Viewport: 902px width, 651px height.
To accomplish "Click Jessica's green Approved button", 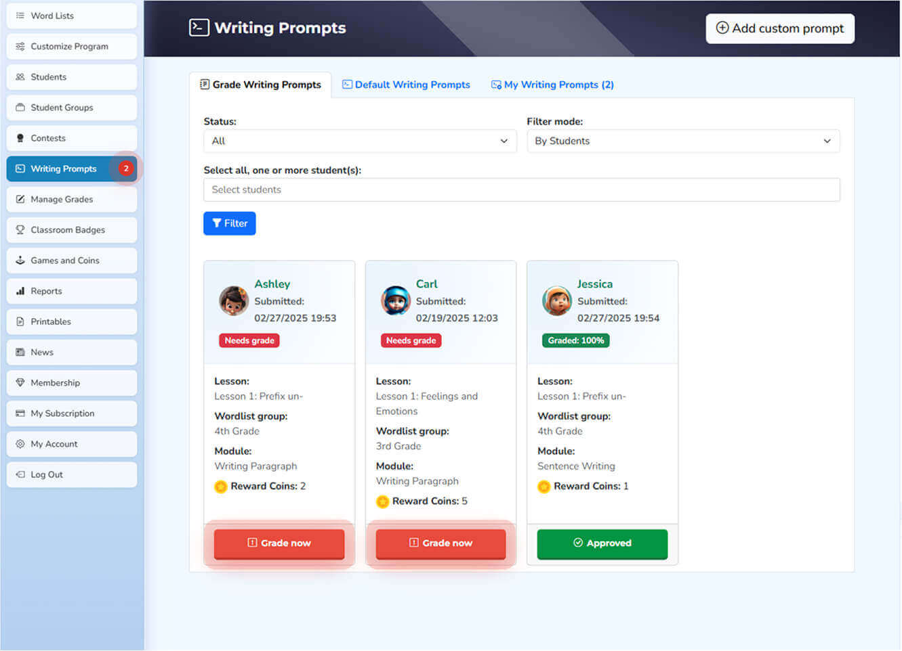I will [602, 543].
